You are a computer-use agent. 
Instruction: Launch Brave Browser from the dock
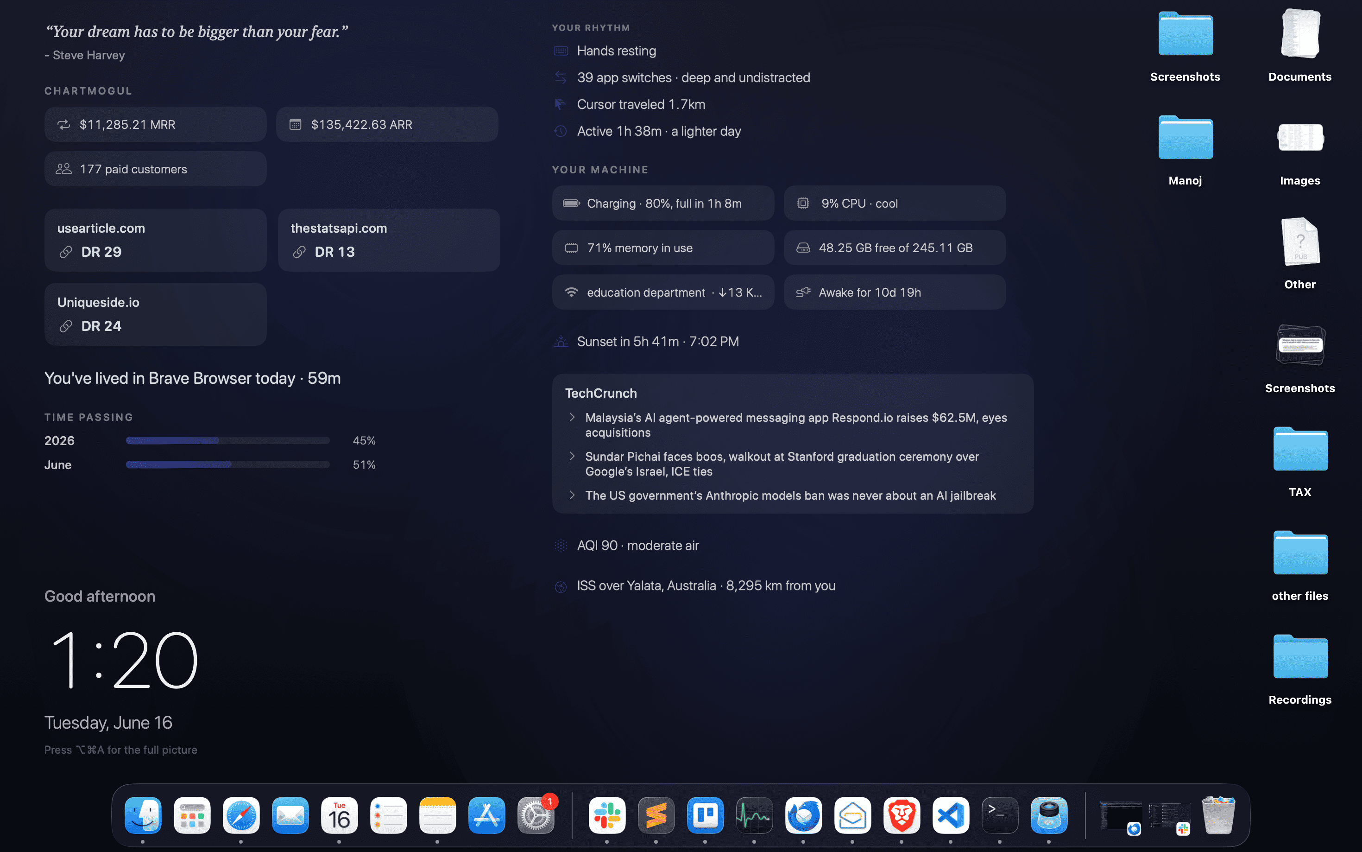click(902, 815)
